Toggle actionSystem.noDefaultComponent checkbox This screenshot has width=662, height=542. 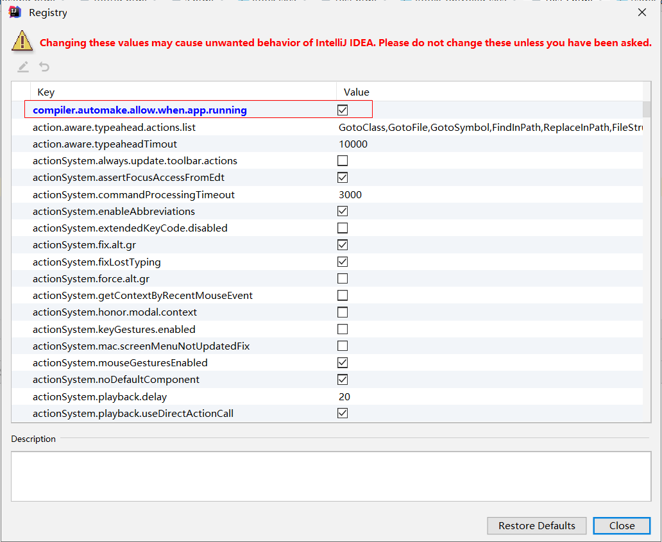[343, 380]
